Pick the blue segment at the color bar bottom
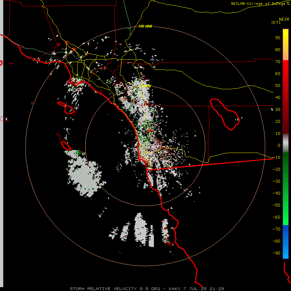Image resolution: width=291 pixels, height=291 pixels. pos(286,242)
